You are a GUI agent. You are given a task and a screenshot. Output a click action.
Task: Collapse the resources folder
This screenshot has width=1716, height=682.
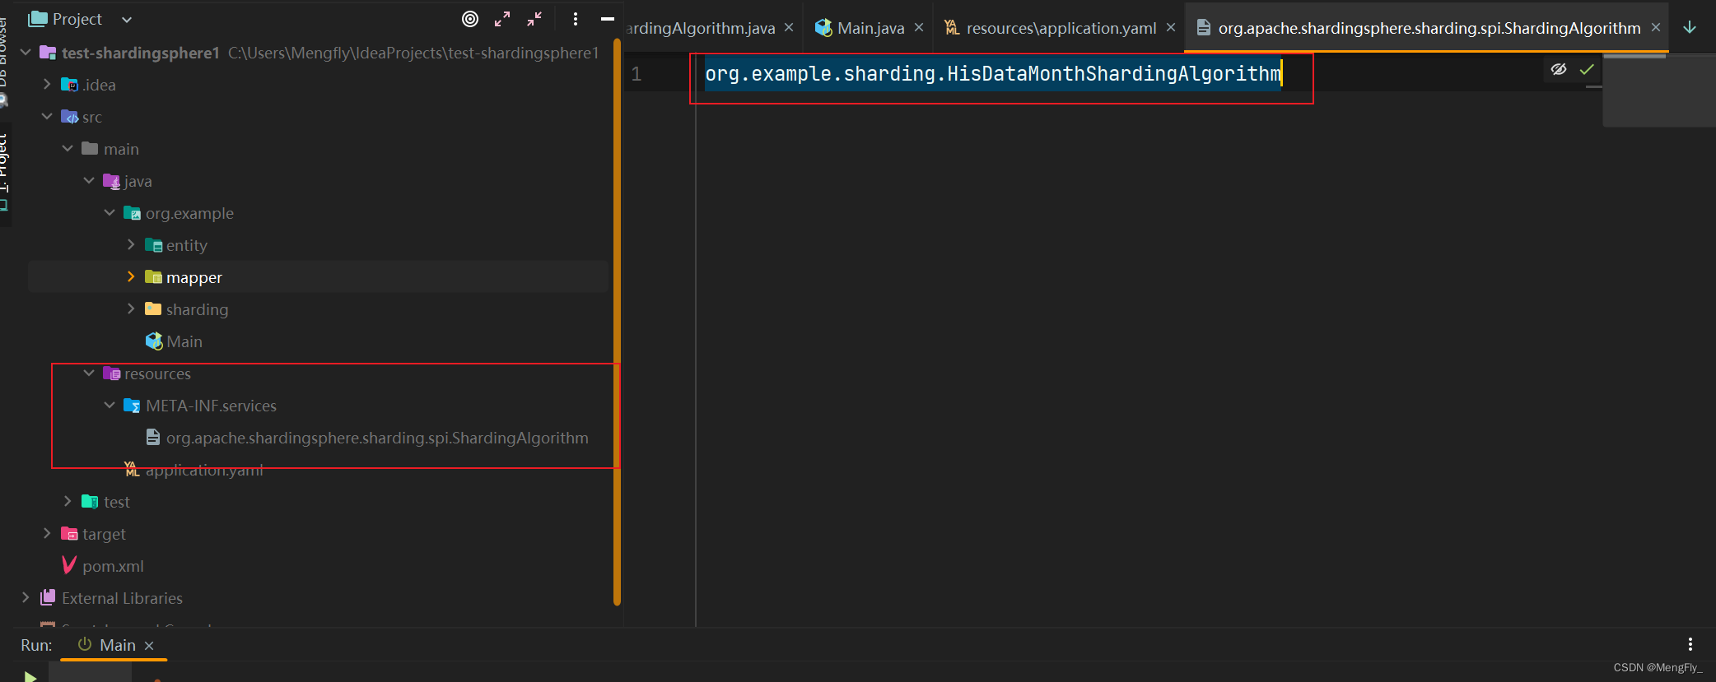(x=89, y=373)
